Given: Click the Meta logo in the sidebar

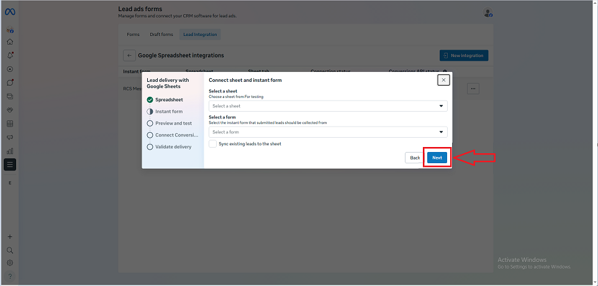Looking at the screenshot, I should [10, 12].
